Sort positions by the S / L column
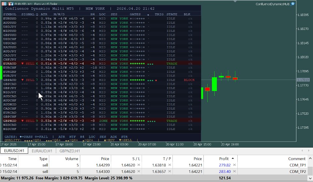This screenshot has height=182, width=313. 127,159
